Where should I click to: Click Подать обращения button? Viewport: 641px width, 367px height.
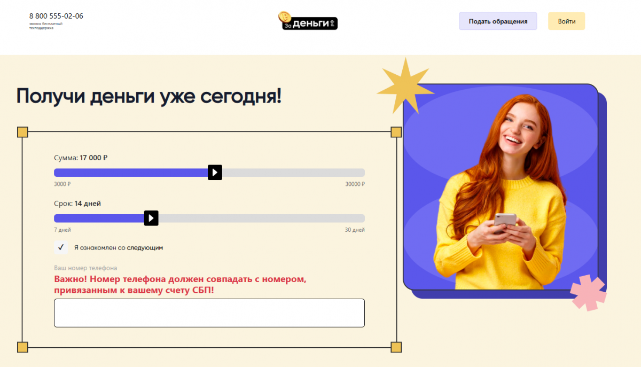coord(498,21)
